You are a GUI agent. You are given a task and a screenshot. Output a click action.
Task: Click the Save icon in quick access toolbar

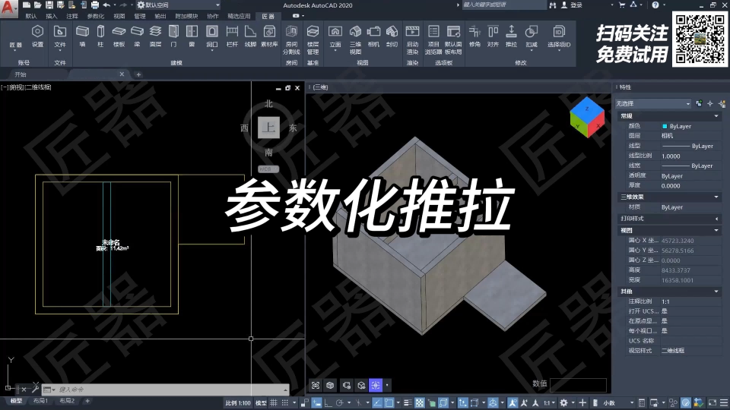(49, 5)
